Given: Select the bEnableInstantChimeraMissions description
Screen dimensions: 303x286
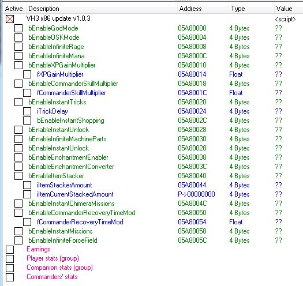Looking at the screenshot, I should pyautogui.click(x=72, y=204).
